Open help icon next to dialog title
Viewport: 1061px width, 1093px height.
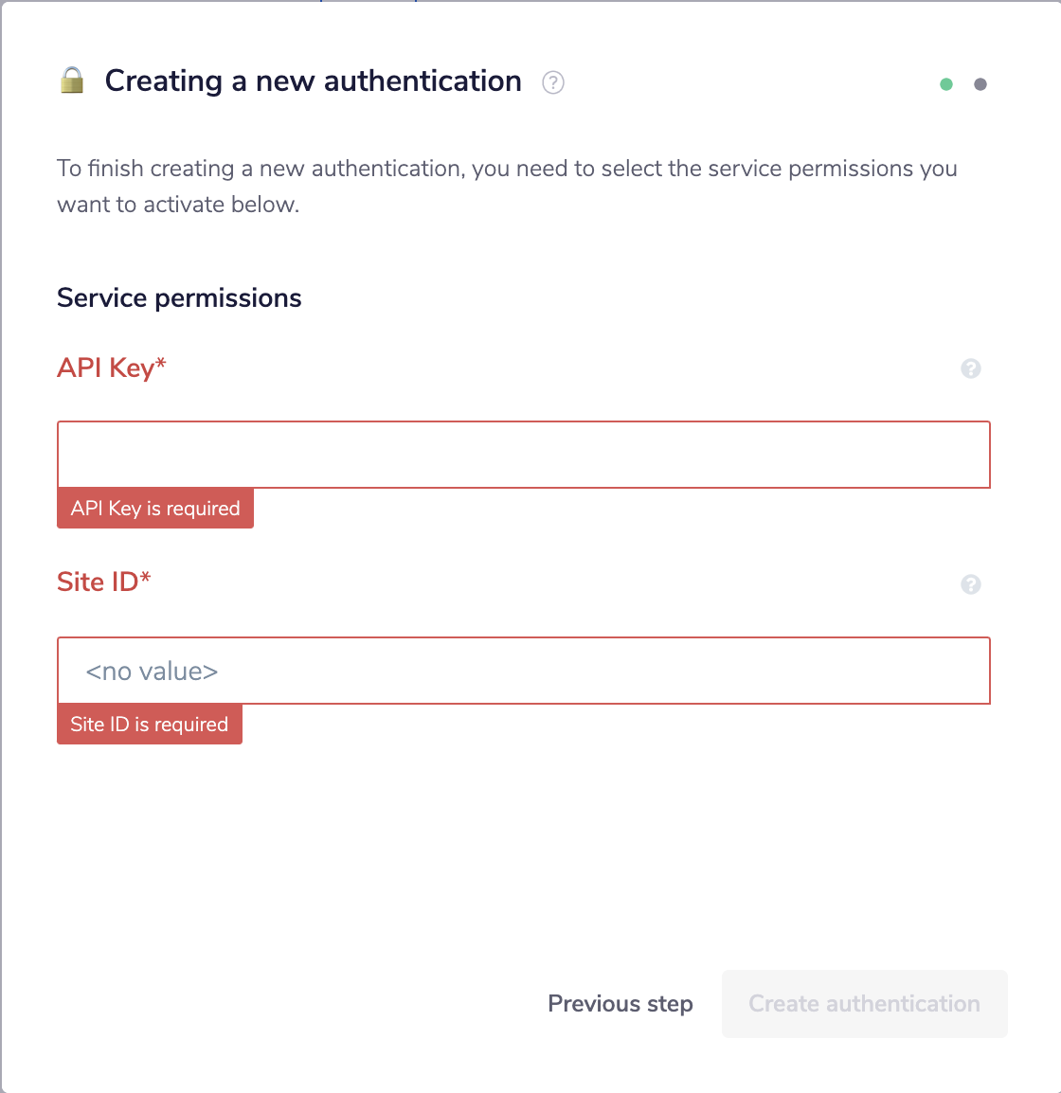pos(553,83)
